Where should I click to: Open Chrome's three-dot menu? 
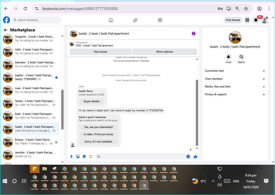(269, 9)
